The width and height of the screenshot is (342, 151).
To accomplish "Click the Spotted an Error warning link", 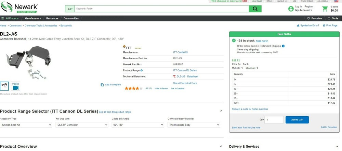I will 308,26.
